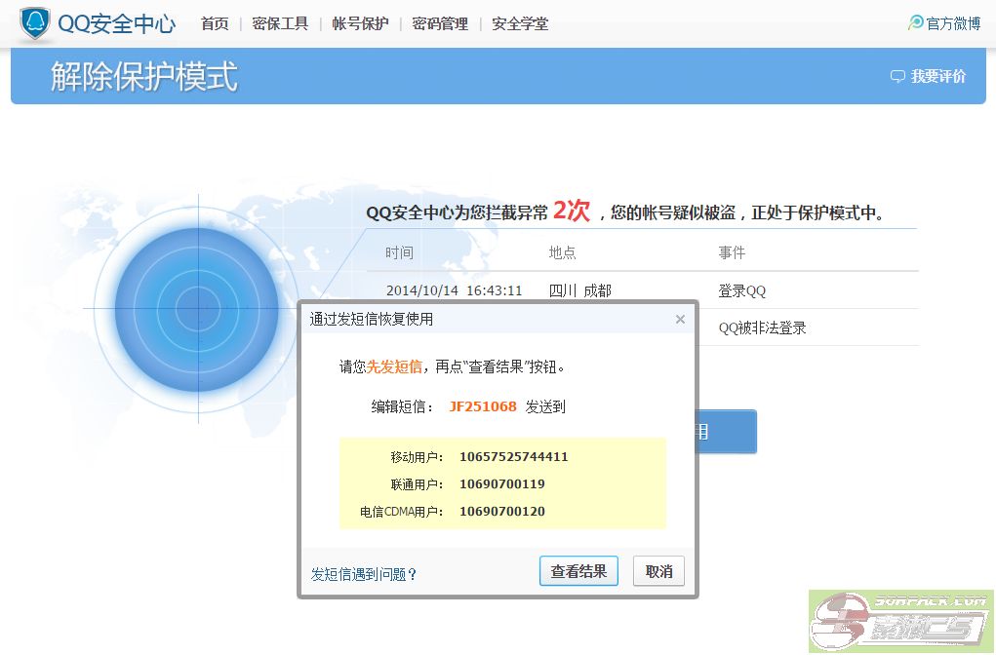Screen dimensions: 996x655
Task: Click the watermark logo in bottom-right corner
Action: point(901,622)
